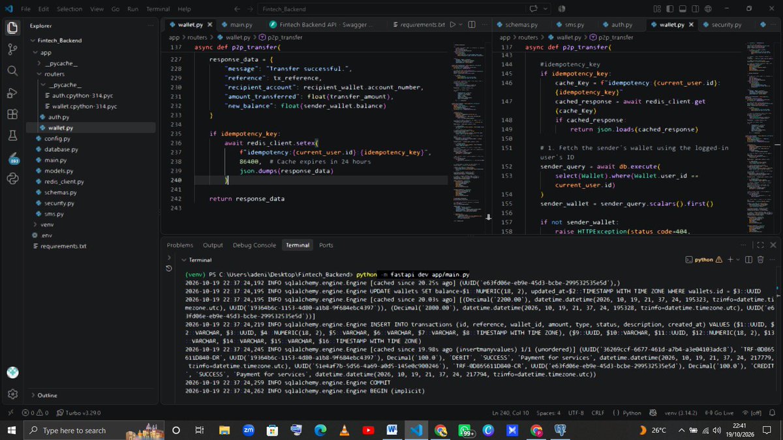Screen dimensions: 783x440
Task: Open the Copilot chat icon in title bar
Action: pos(534,9)
